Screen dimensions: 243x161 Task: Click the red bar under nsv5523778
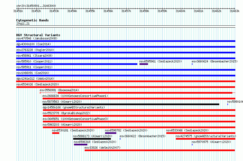pos(139,116)
